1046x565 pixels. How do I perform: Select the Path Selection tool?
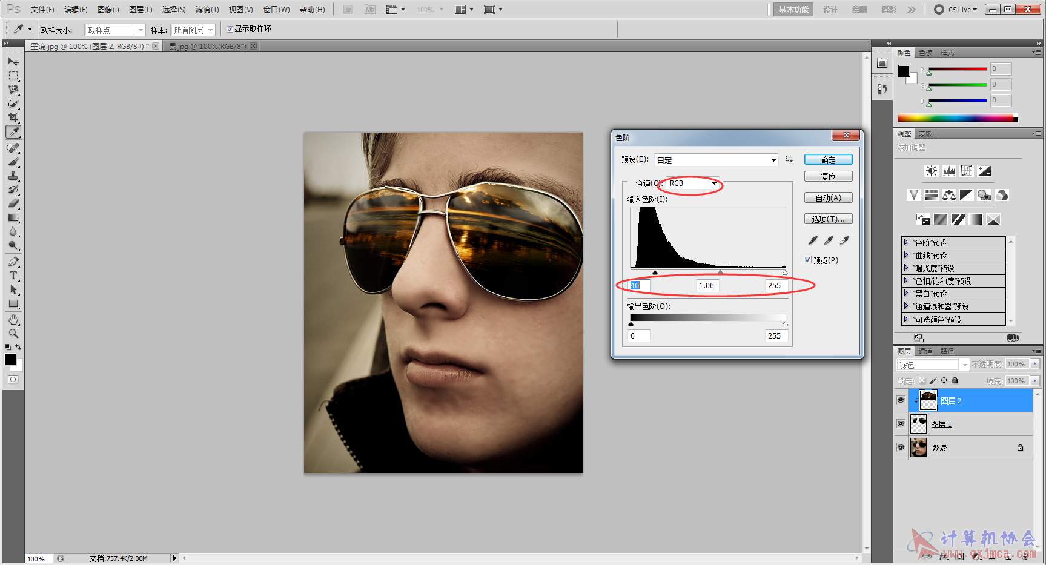click(13, 289)
